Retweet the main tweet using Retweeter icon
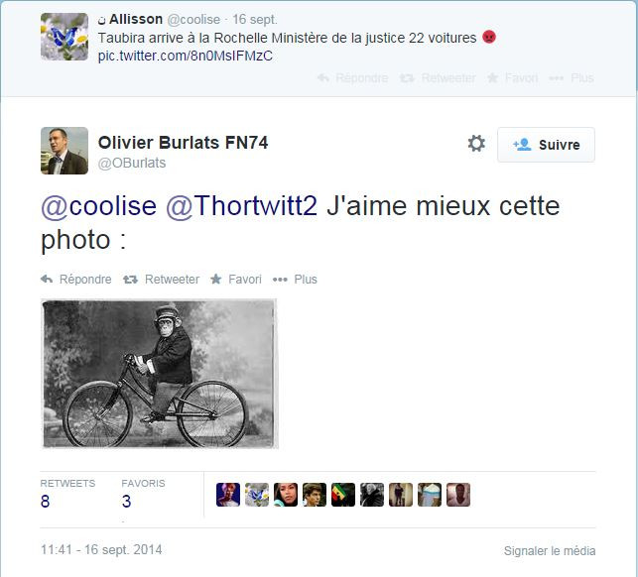This screenshot has width=638, height=577. pyautogui.click(x=161, y=280)
